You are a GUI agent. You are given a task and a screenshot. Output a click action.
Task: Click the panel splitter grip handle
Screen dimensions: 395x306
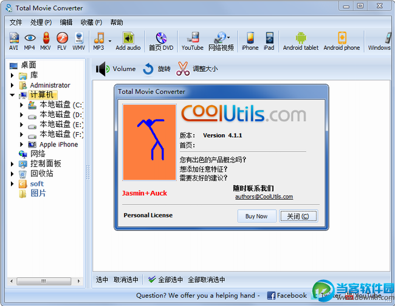pyautogui.click(x=88, y=172)
